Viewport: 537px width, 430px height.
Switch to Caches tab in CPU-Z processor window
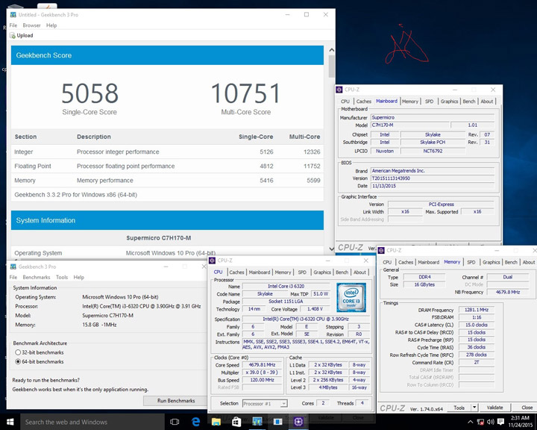[236, 272]
